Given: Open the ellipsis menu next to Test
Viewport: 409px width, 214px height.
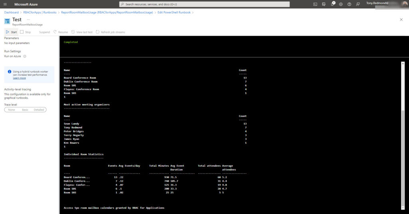Looking at the screenshot, I should pos(28,20).
